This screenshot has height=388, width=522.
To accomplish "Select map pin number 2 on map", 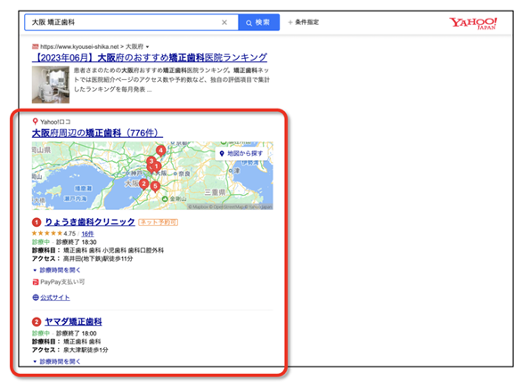I will coord(143,183).
